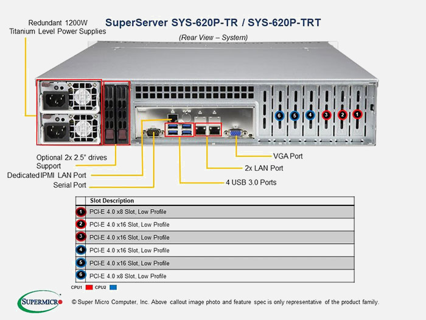
Task: Select the upper power supply unit
Action: pos(69,96)
